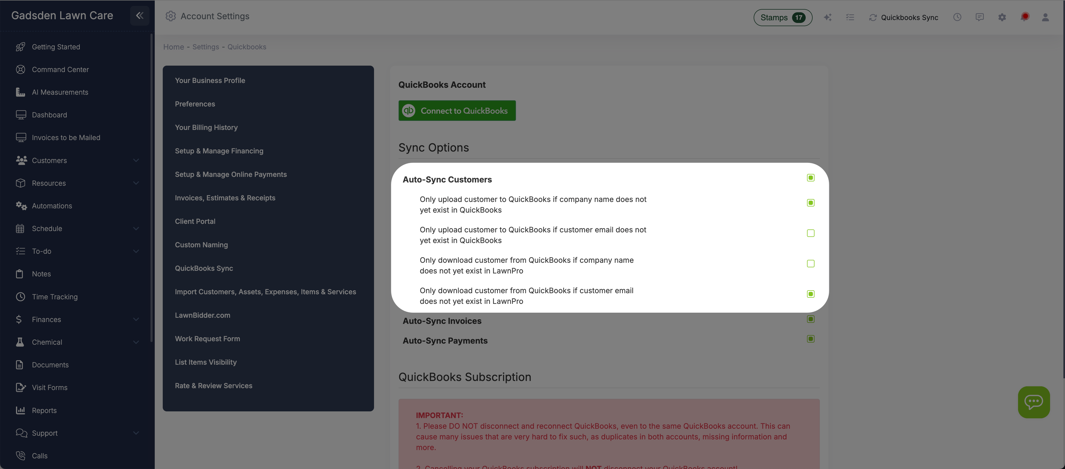Collapse the sidebar with the double chevron
This screenshot has height=469, width=1065.
pyautogui.click(x=139, y=16)
